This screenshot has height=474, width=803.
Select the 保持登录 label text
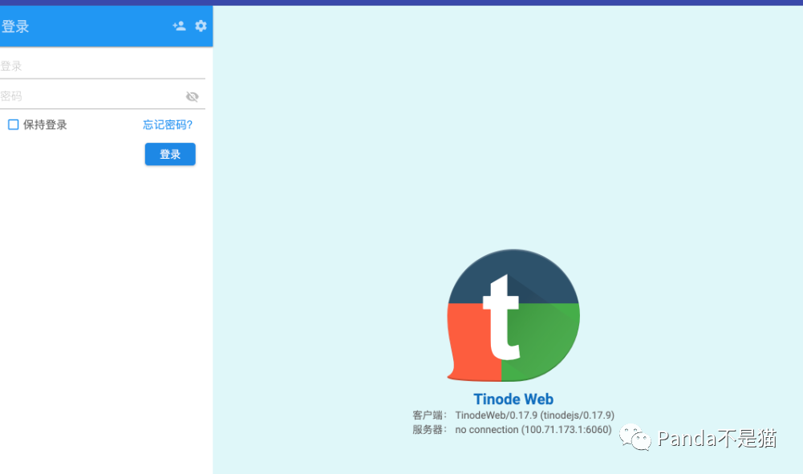tap(45, 124)
